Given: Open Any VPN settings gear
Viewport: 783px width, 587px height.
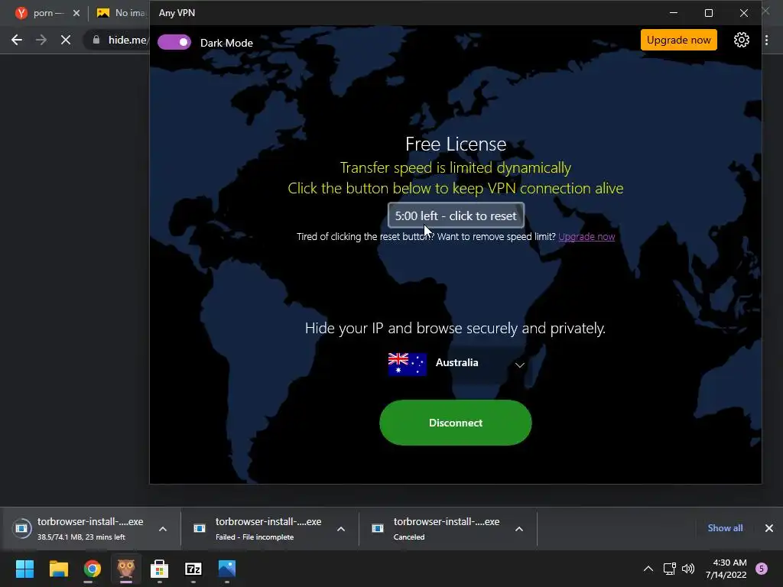Looking at the screenshot, I should coord(741,40).
